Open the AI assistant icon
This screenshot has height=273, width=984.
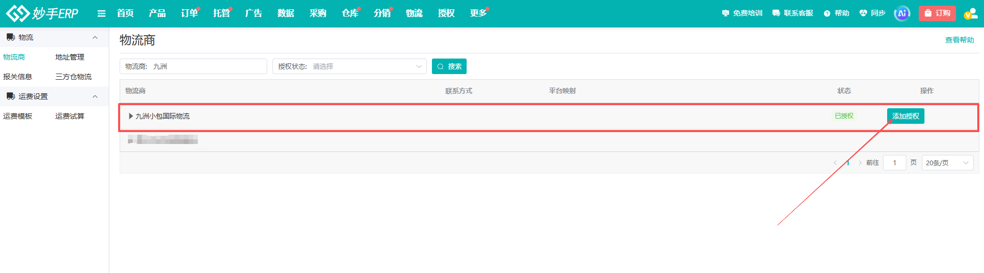(x=902, y=13)
